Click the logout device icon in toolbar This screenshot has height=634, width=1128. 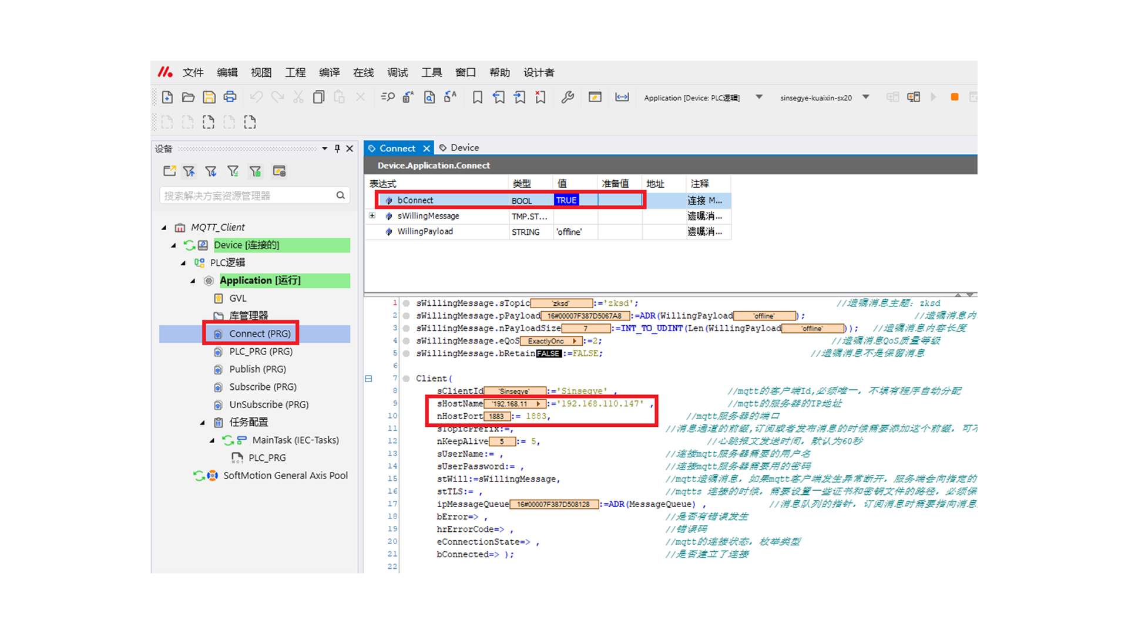point(914,97)
